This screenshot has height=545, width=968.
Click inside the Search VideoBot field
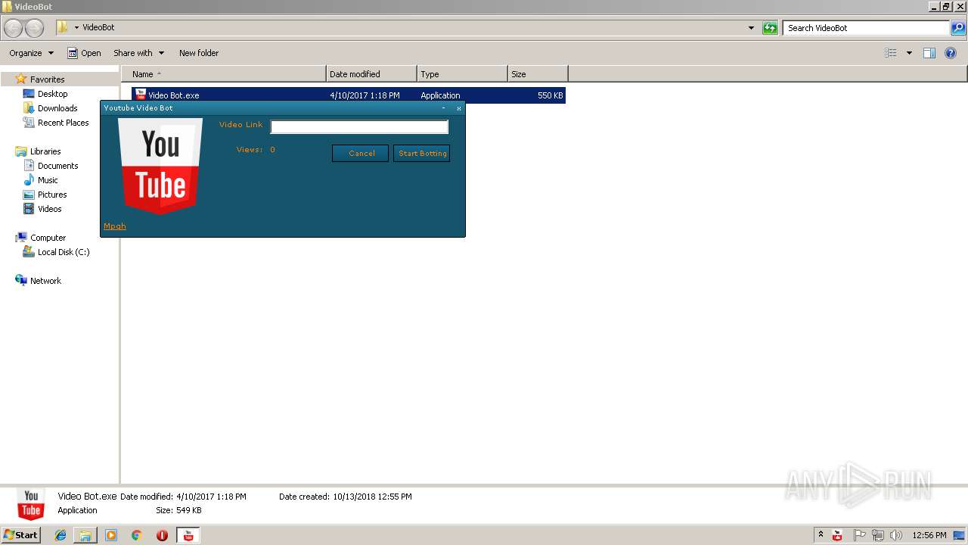(x=866, y=28)
